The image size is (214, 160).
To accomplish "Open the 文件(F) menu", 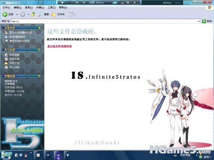I will pos(6,7).
